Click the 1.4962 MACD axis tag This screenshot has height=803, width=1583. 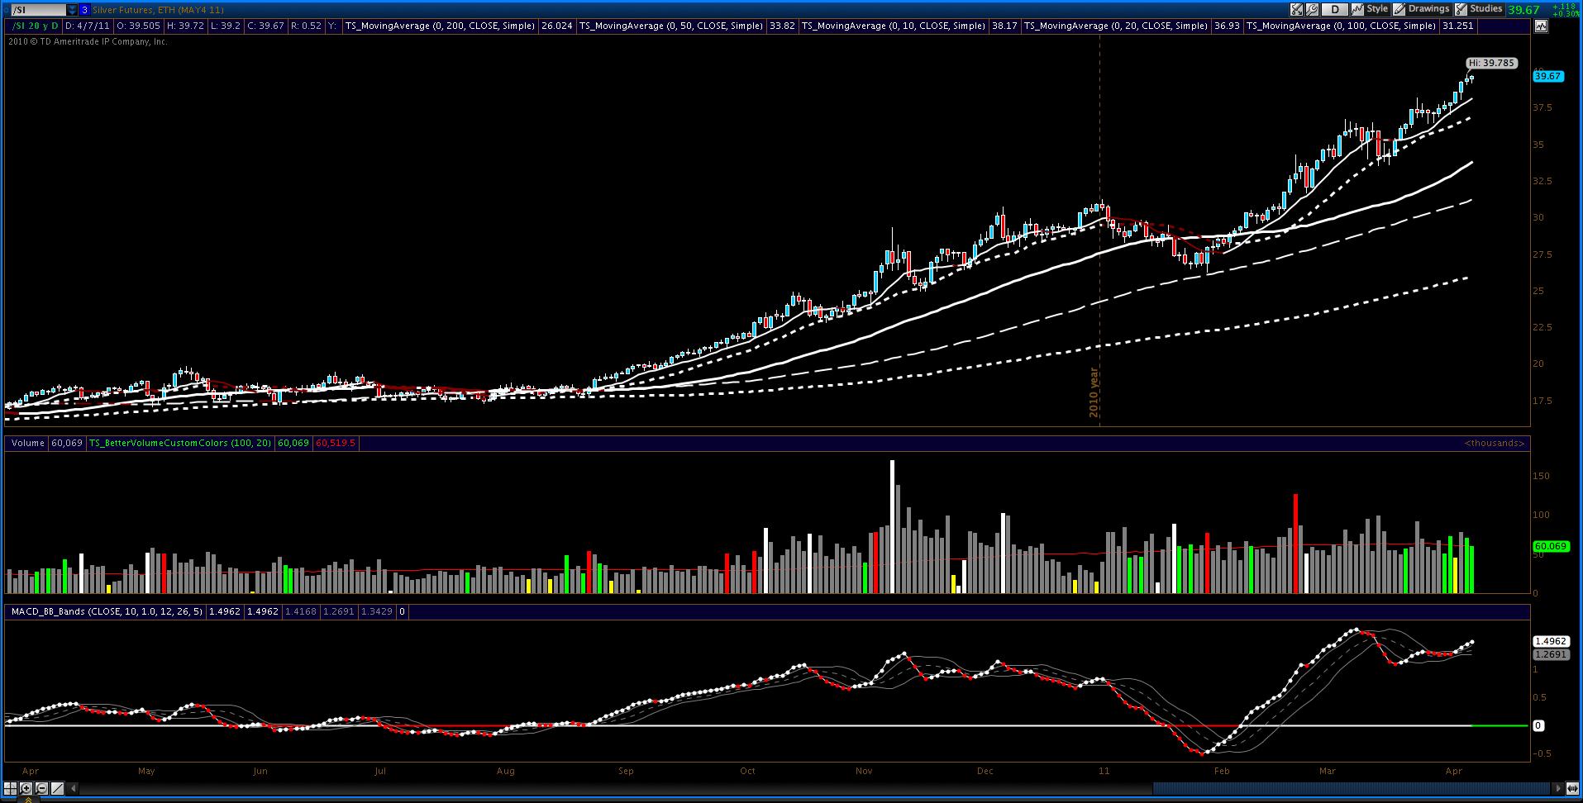point(1552,641)
